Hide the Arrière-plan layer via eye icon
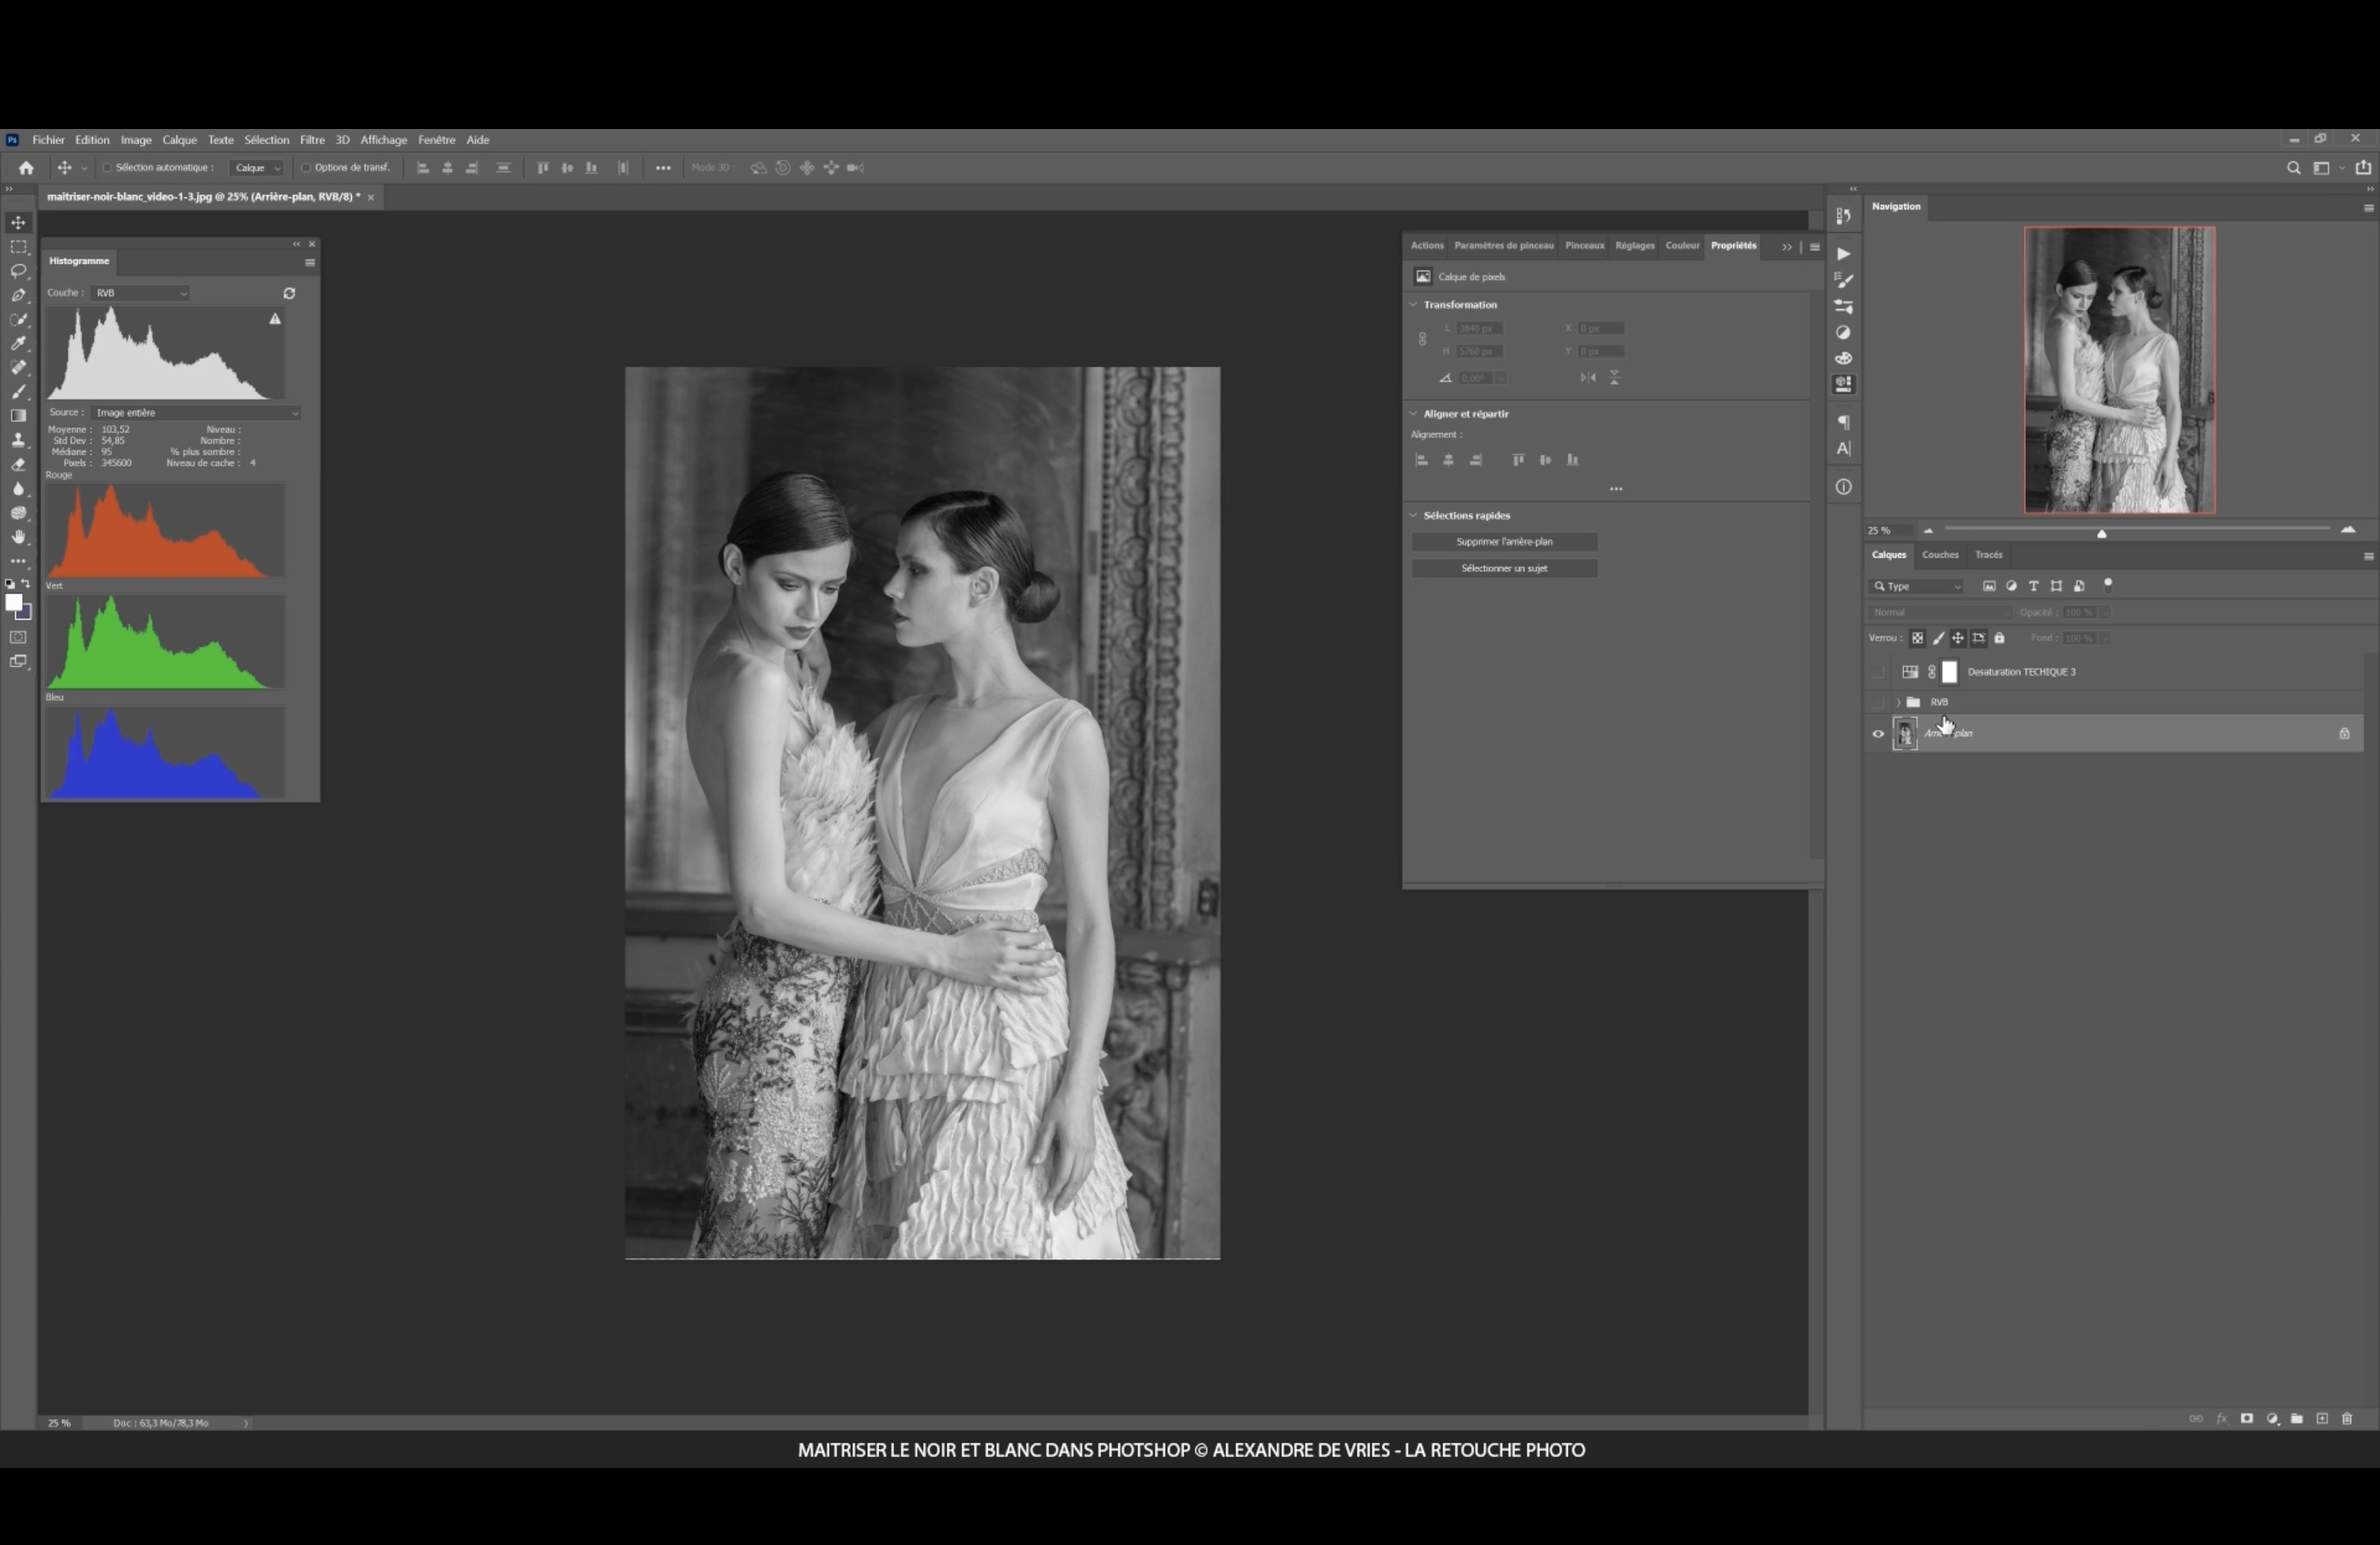 (1878, 735)
